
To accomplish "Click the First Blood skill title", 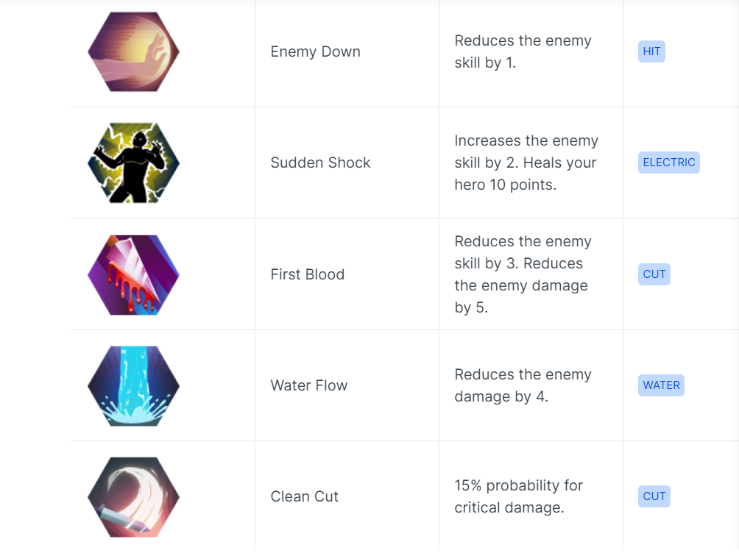I will 307,274.
